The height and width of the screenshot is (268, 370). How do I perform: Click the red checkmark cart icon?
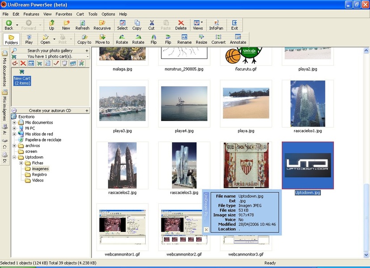(56, 63)
